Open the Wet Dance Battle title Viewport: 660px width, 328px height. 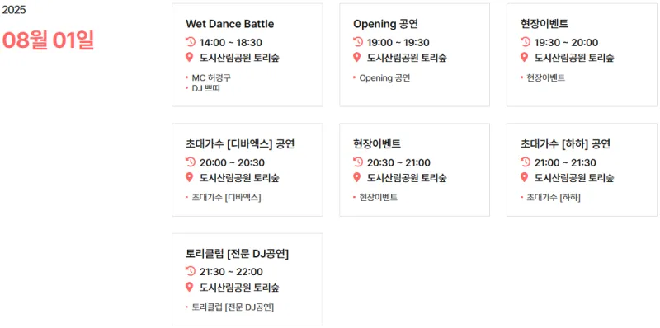[x=230, y=24]
